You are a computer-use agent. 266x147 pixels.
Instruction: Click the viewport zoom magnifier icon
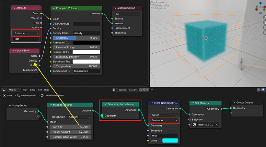265,17
